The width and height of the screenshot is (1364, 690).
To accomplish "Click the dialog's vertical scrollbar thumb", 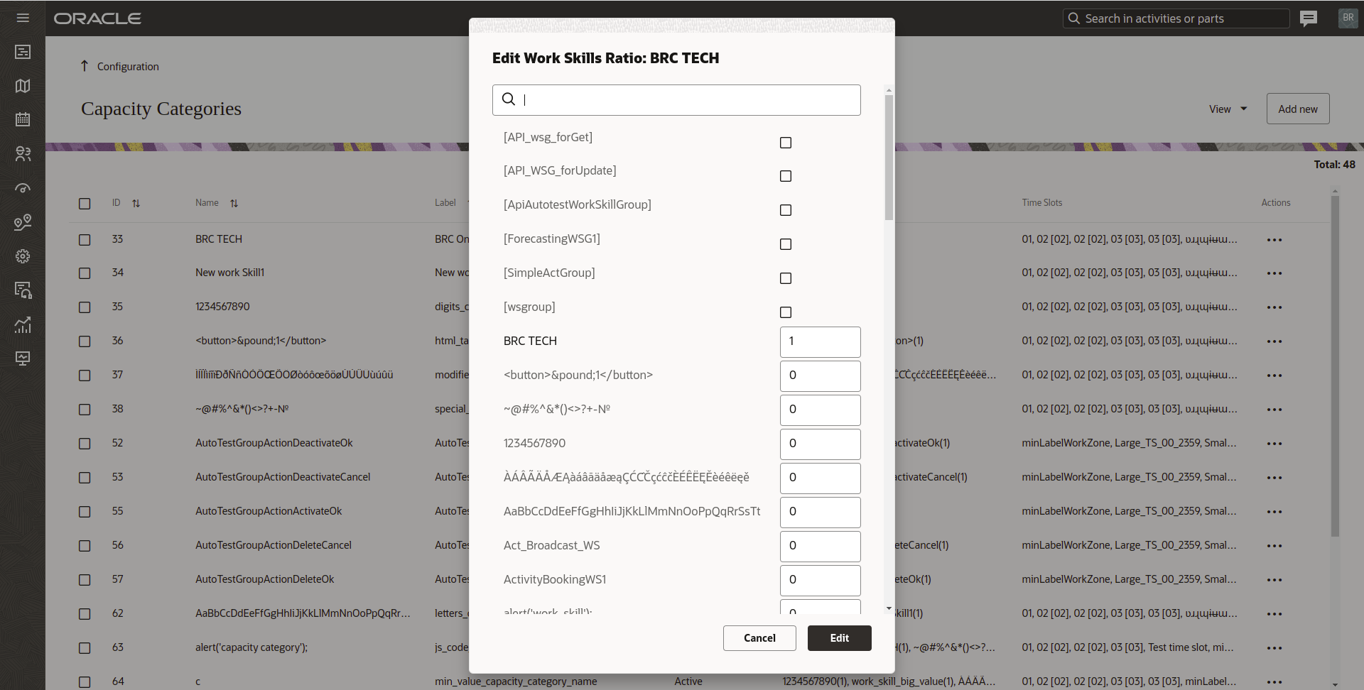I will pos(889,158).
